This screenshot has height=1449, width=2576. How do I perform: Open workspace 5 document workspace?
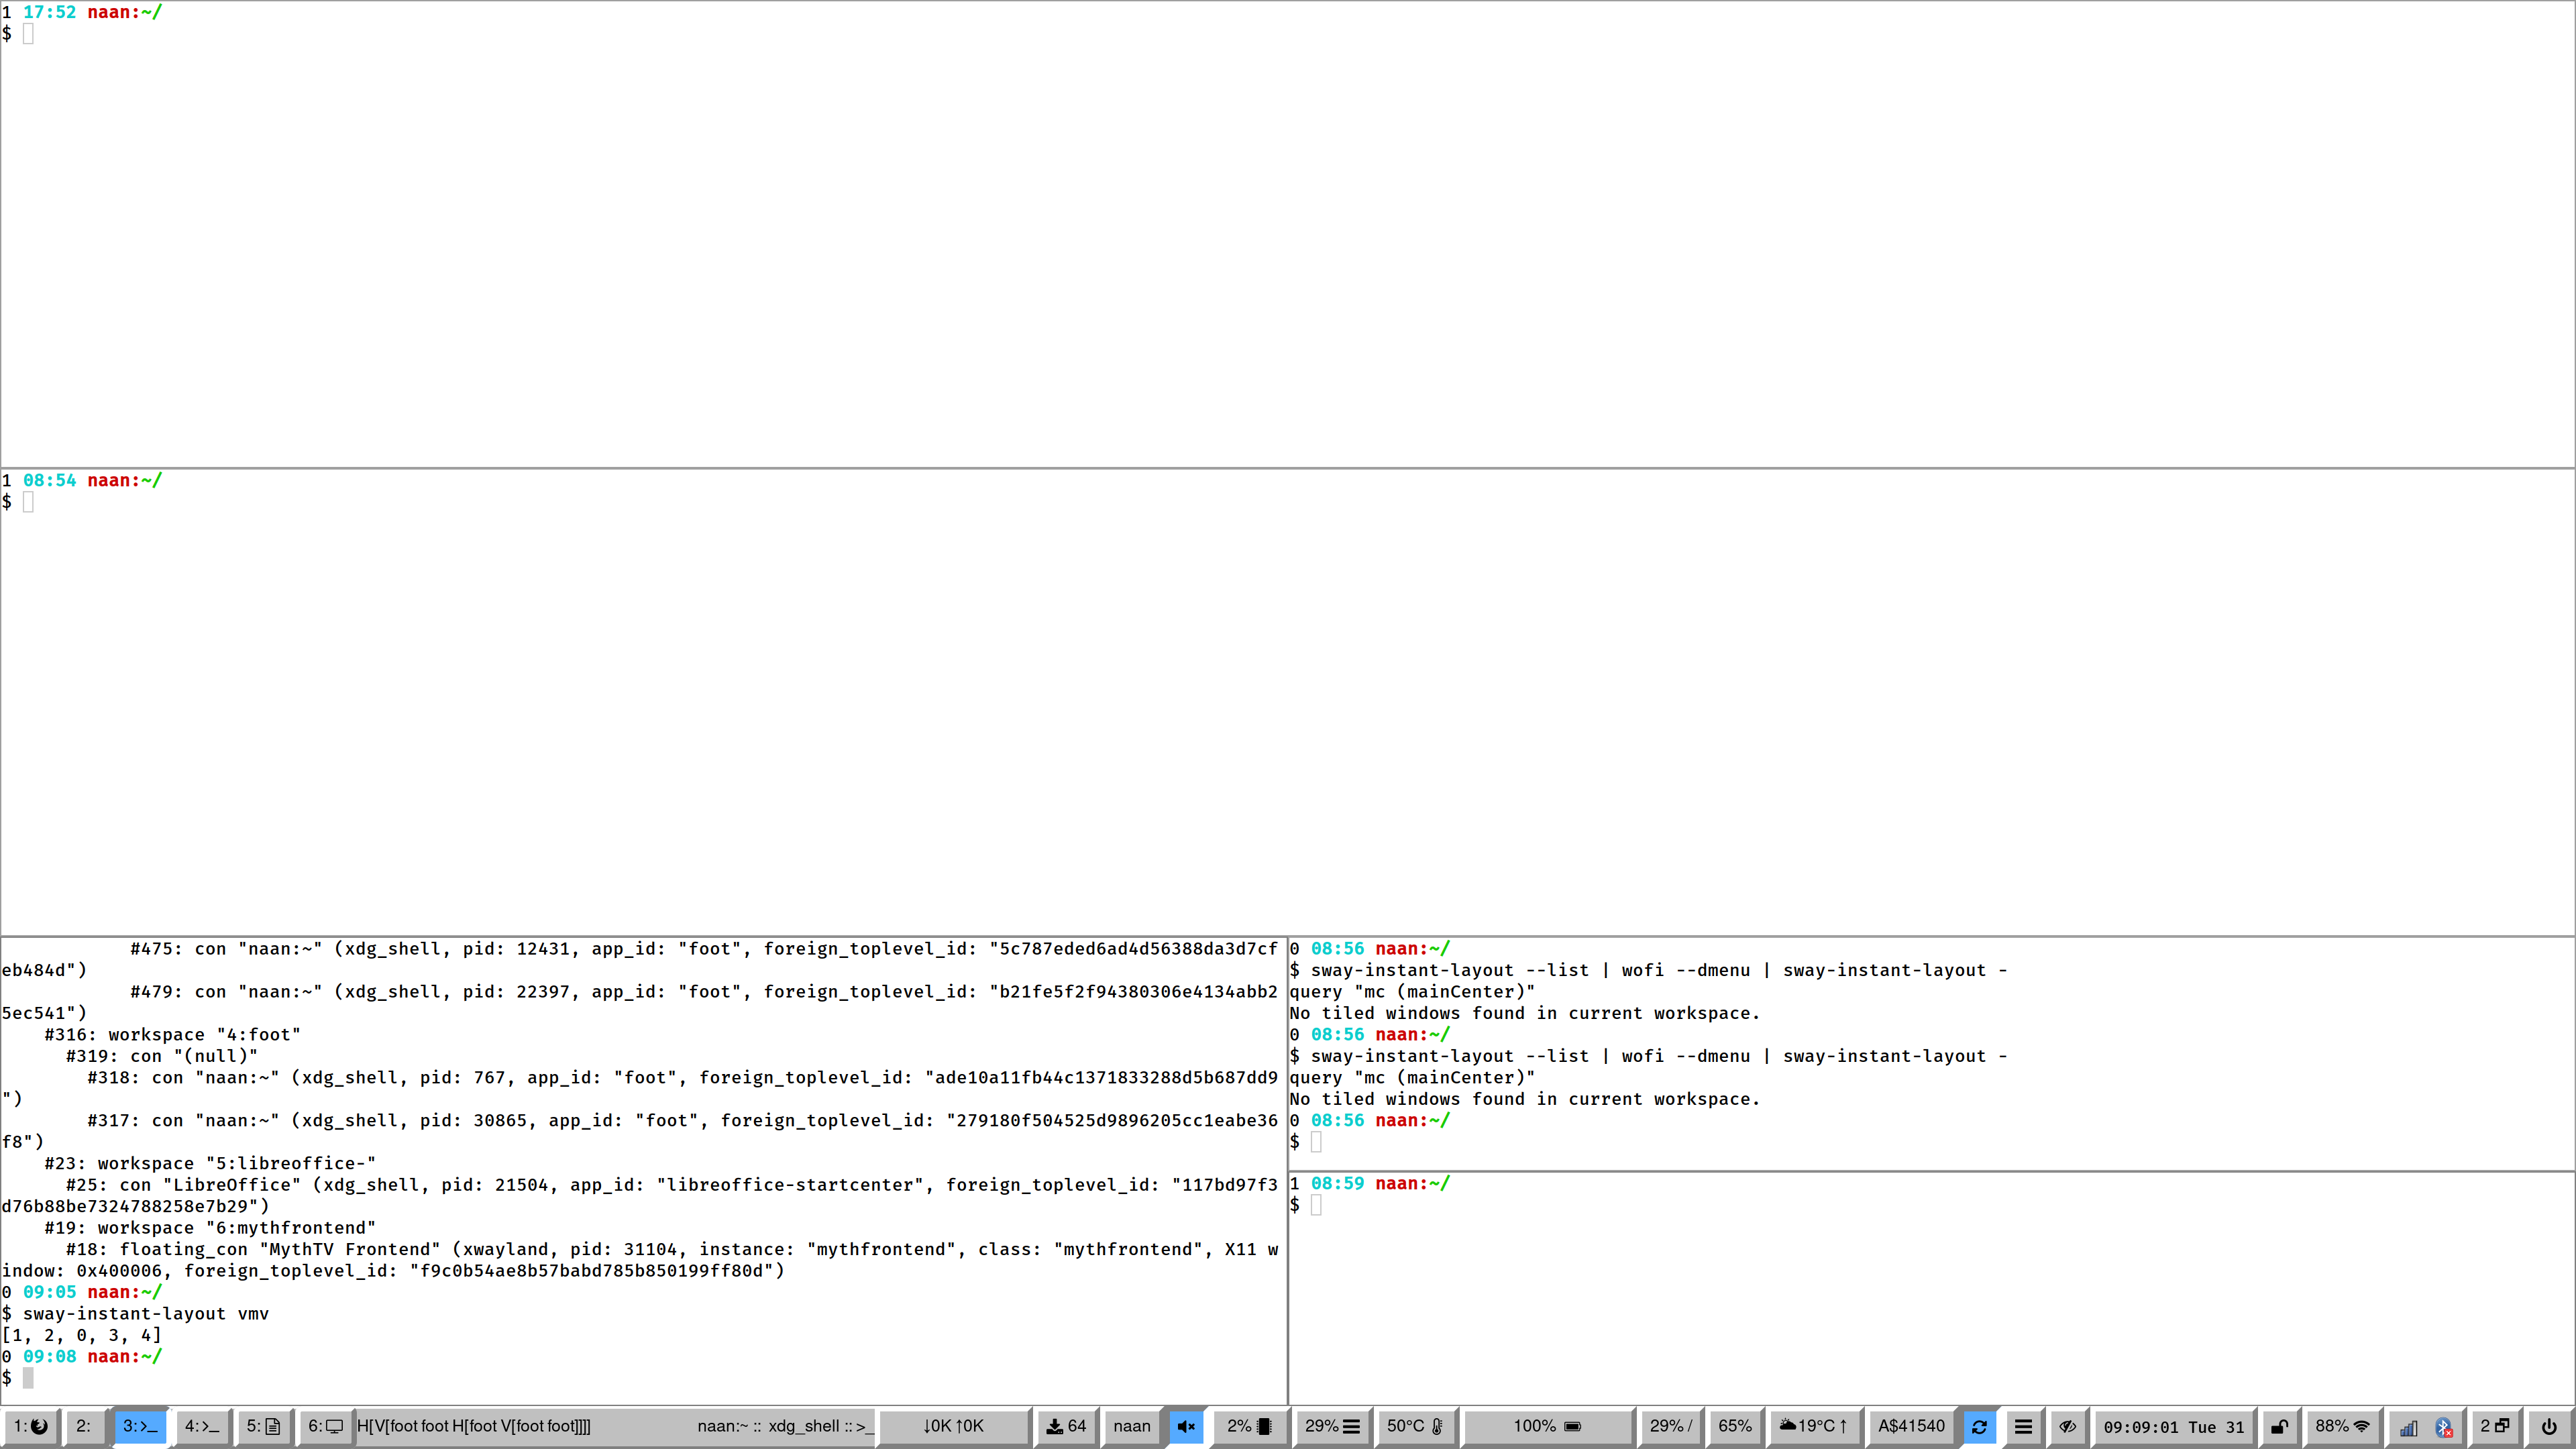263,1426
